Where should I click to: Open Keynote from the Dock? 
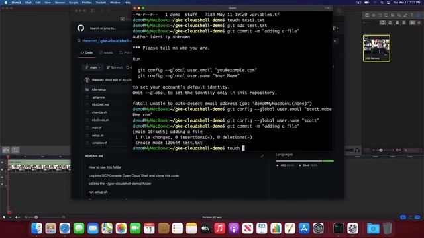coord(262,229)
